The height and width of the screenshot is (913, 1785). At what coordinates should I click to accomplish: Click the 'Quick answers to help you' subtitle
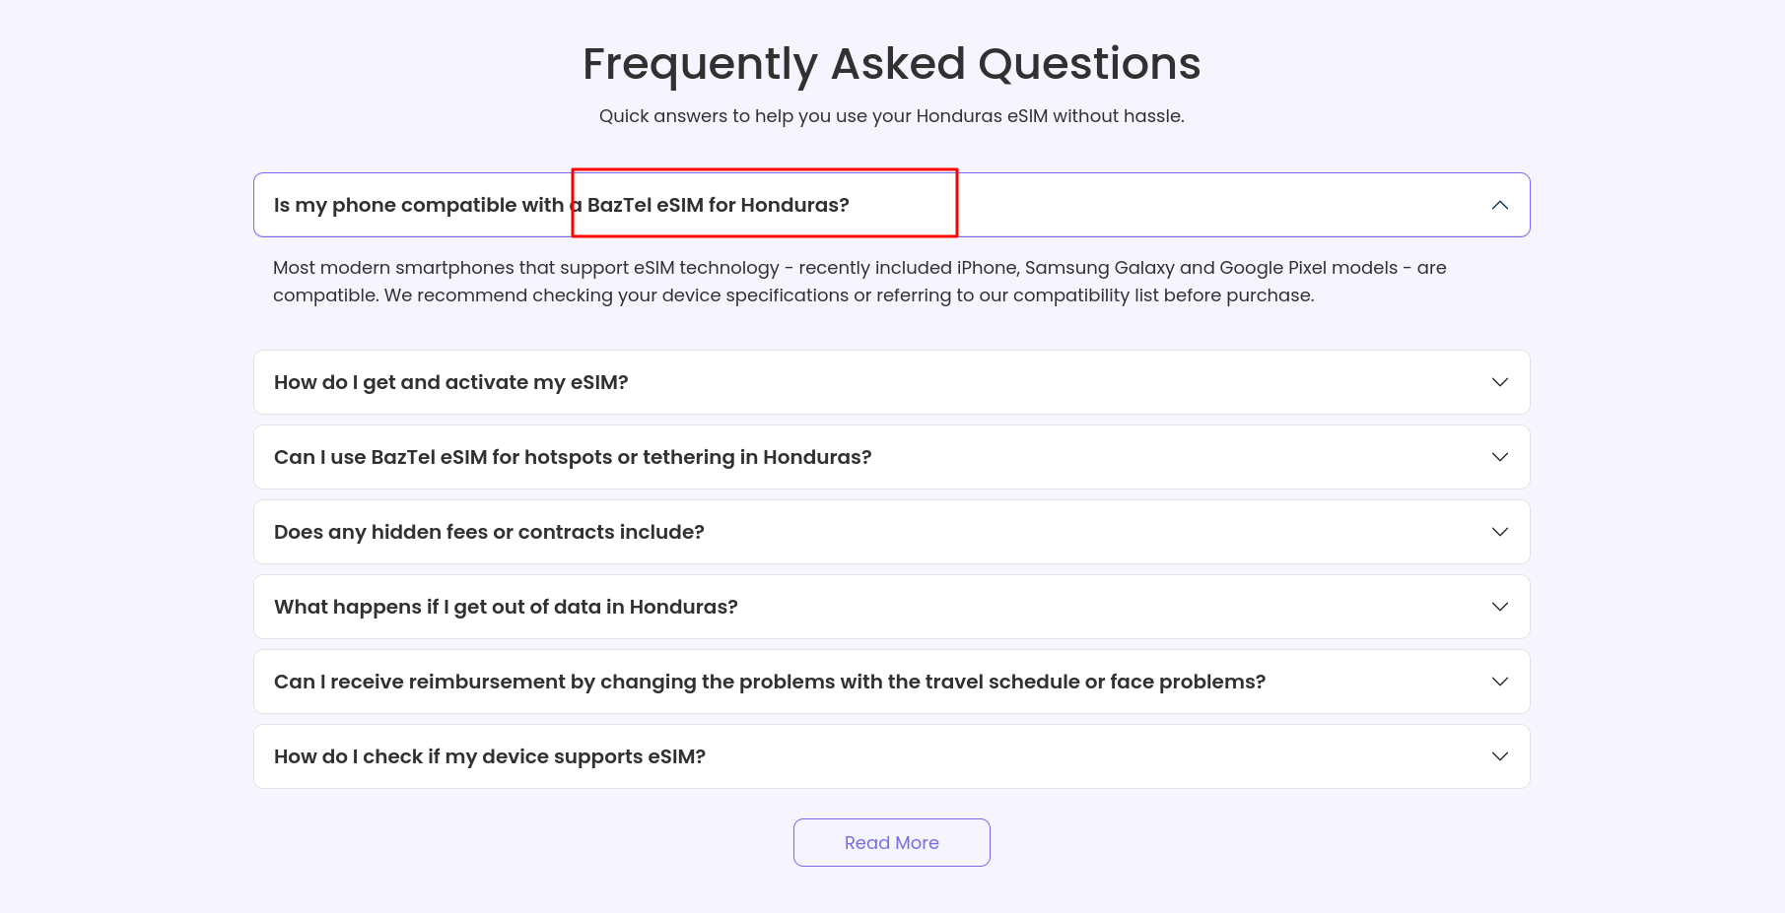891,116
